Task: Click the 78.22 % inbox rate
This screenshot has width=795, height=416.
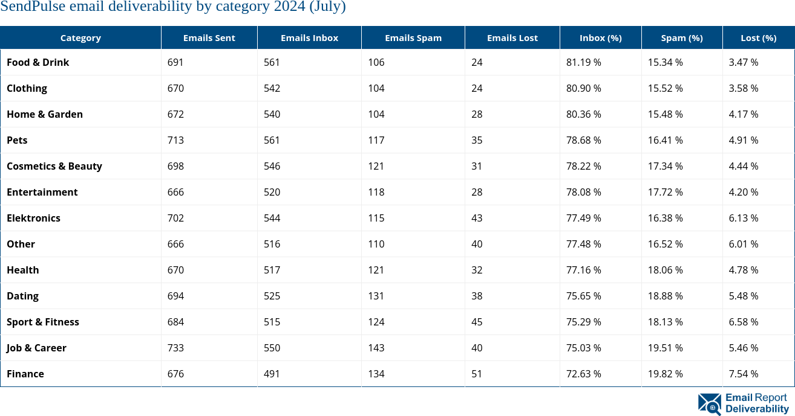Action: 584,166
